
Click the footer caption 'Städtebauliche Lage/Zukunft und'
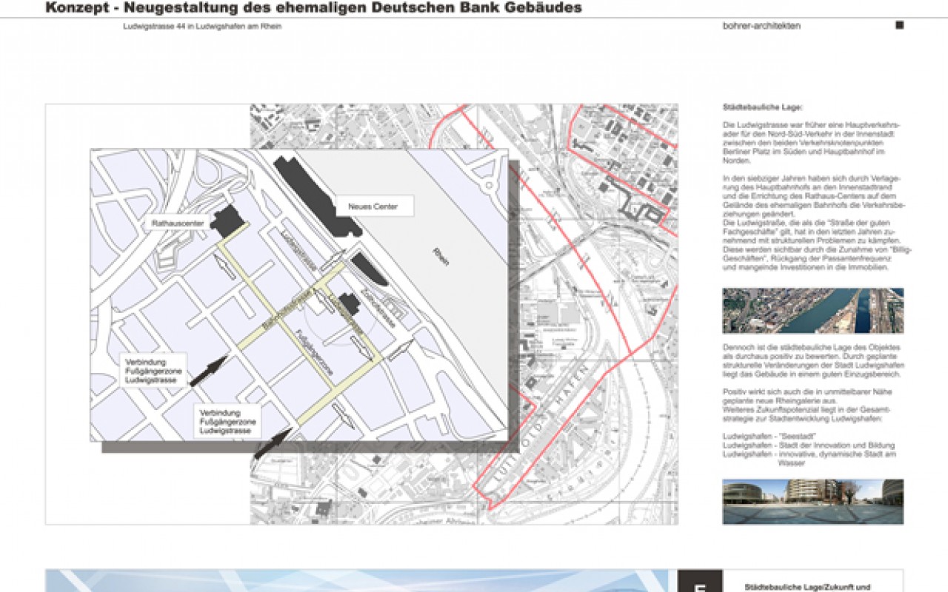point(807,587)
